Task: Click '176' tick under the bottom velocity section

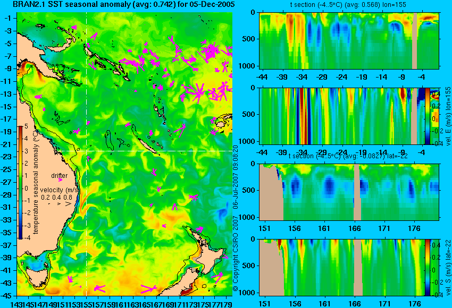Action: (415, 304)
